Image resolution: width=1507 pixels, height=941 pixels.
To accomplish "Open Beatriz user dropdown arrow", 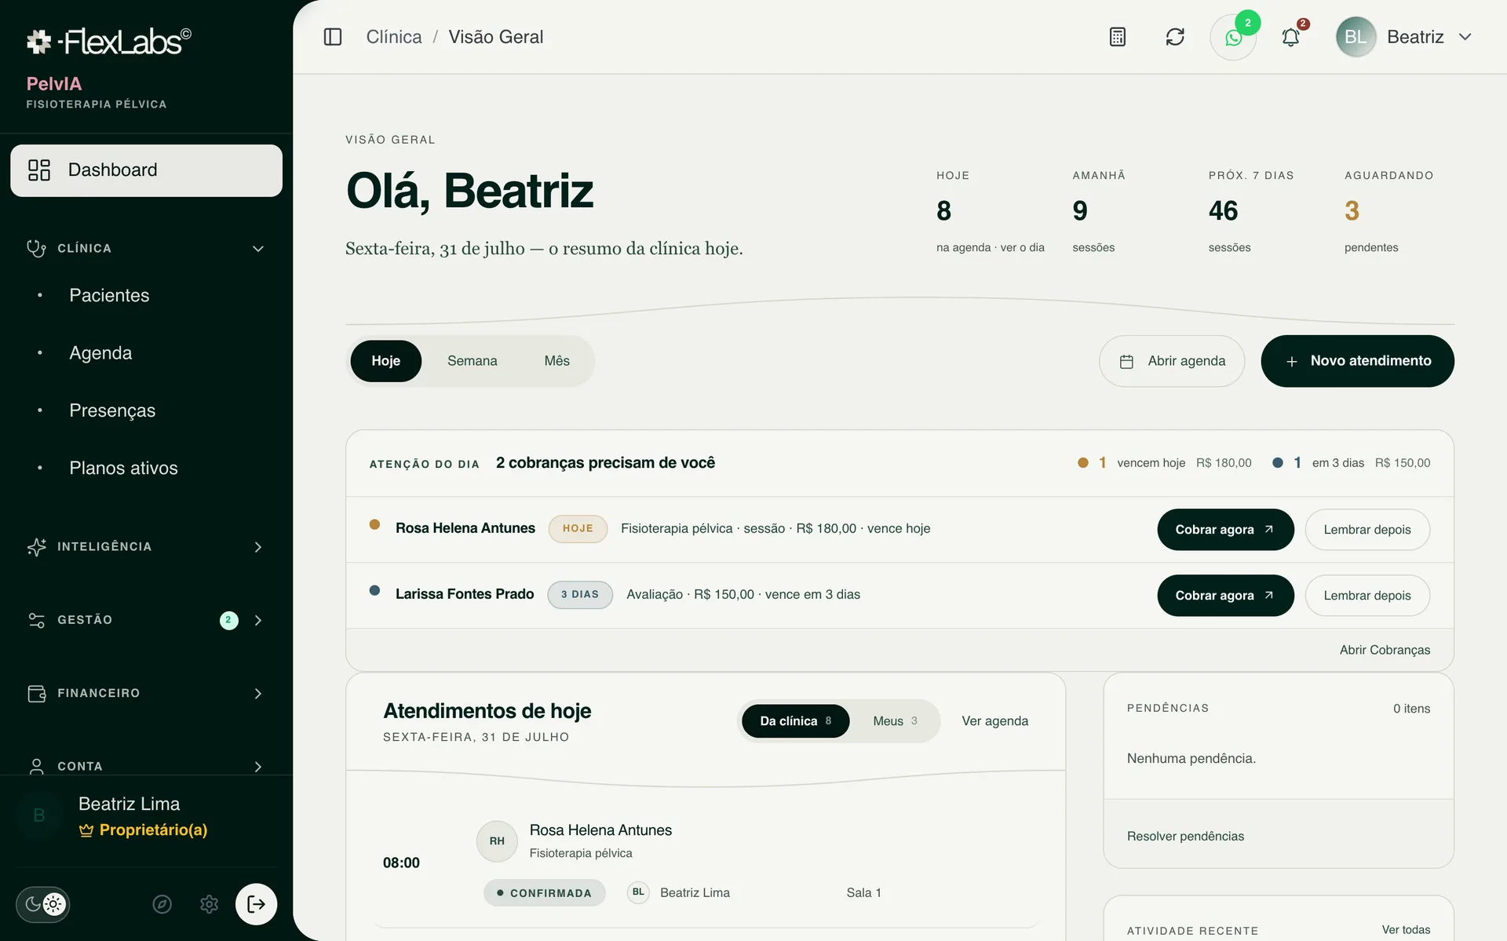I will click(1465, 37).
